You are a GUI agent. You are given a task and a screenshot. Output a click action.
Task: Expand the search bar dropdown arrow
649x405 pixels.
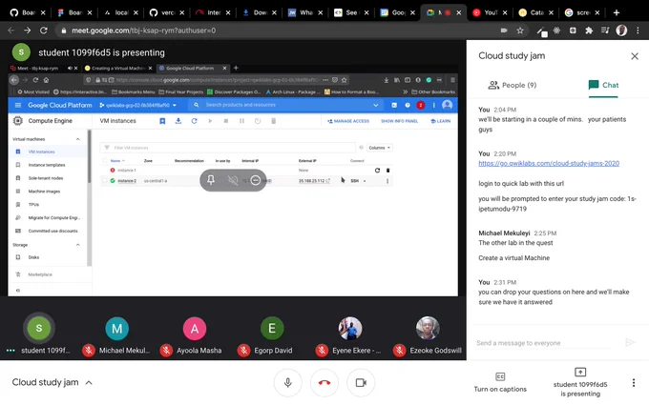click(x=375, y=106)
